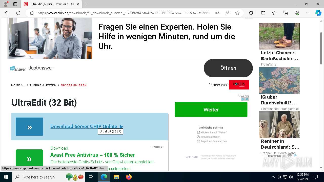Open Settings and more ellipsis menu

[x=308, y=13]
